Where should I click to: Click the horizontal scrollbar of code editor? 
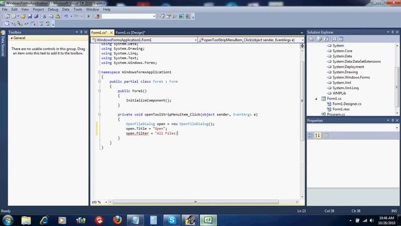click(x=195, y=202)
